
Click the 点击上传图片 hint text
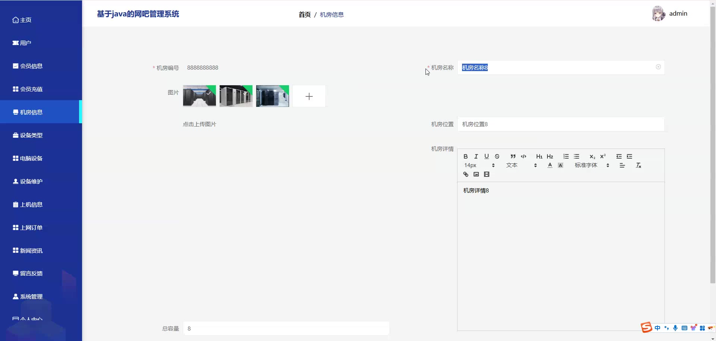coord(200,124)
